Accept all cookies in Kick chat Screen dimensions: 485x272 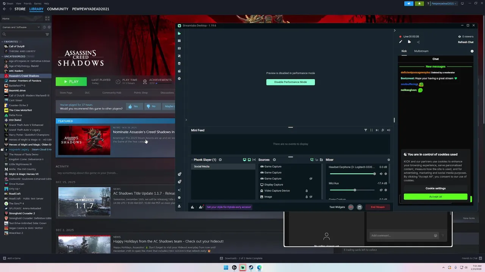click(x=436, y=196)
